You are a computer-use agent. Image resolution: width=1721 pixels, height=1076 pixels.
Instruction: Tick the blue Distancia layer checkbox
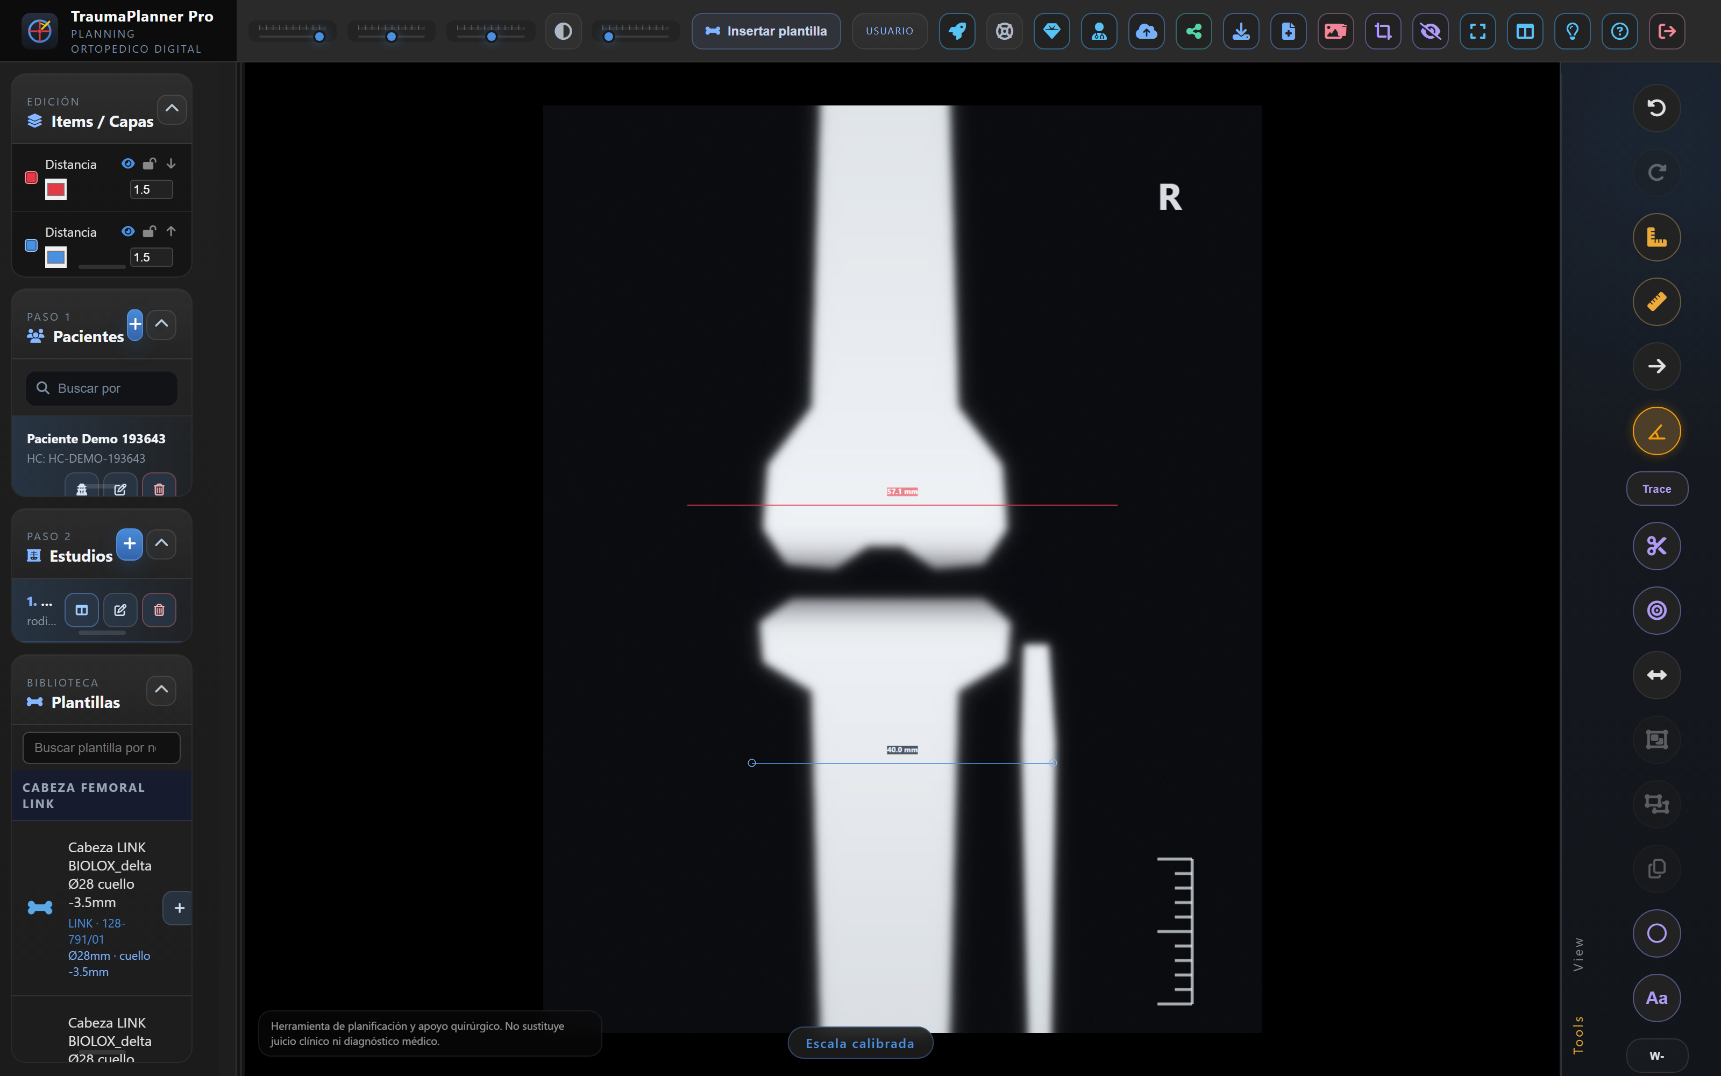click(x=31, y=245)
